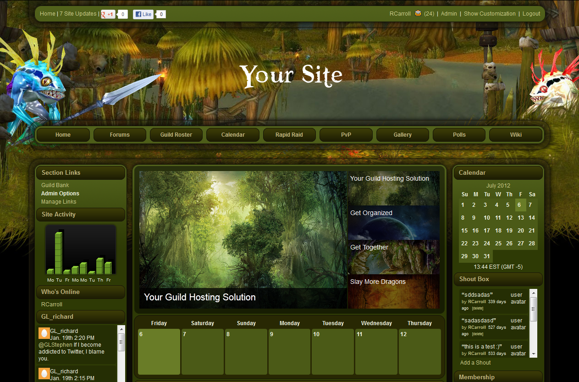Screen dimensions: 579x382
Task: Click the egg avatar on the 2:20 PM tweet
Action: (x=44, y=333)
